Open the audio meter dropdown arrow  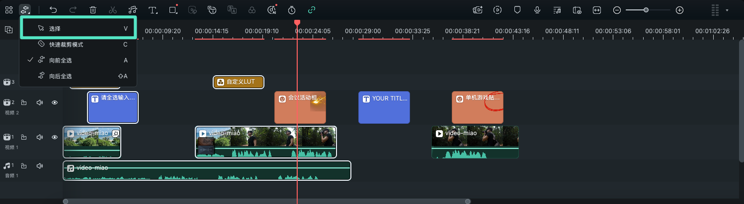pyautogui.click(x=727, y=10)
